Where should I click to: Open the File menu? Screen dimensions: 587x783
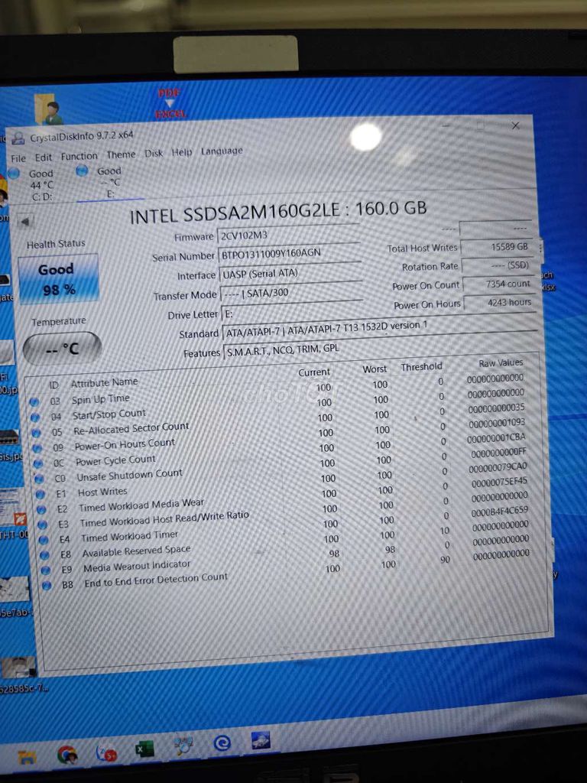(x=18, y=158)
